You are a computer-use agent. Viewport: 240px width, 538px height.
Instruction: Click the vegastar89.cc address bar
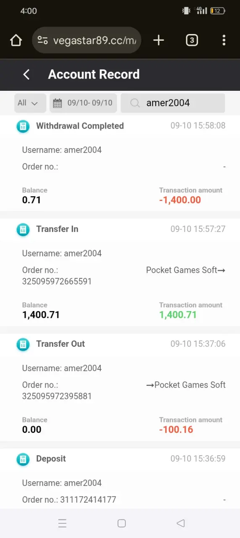[x=86, y=40]
